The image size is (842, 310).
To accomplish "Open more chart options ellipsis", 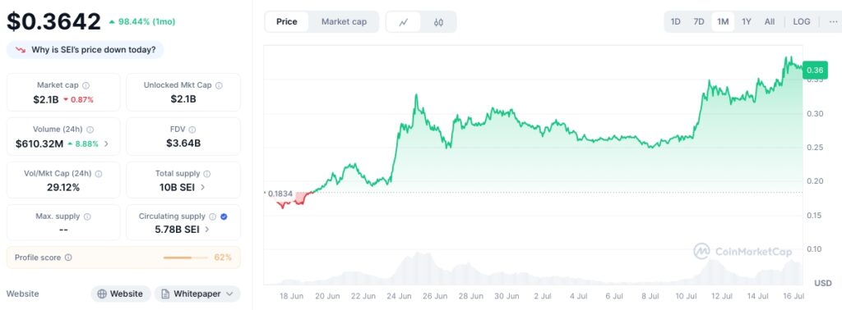I will click(833, 22).
